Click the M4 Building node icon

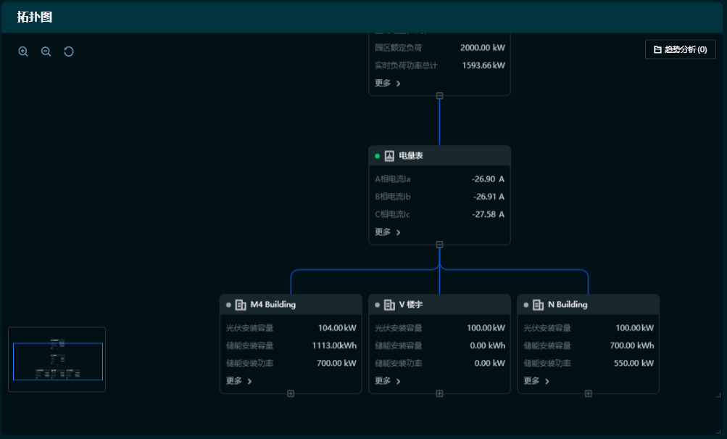point(241,305)
